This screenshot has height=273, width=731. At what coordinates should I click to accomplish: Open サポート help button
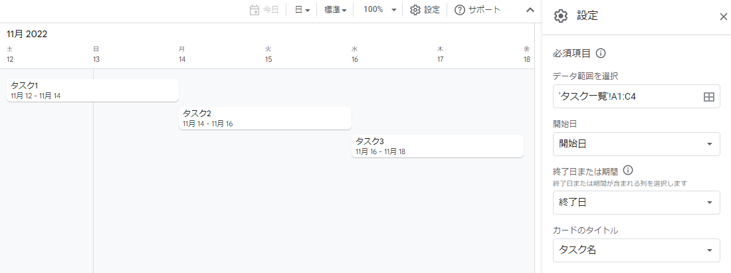click(477, 10)
